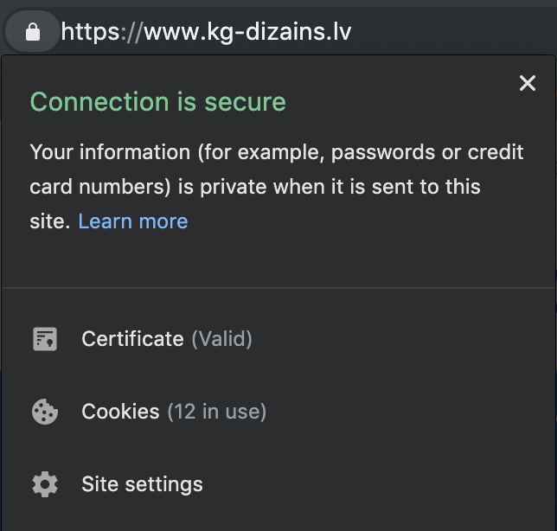The height and width of the screenshot is (531, 557).
Task: Click the Site settings gear icon
Action: coord(44,484)
